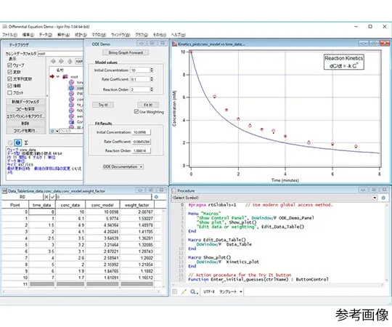
Task: Click the Initial Concentration model value field
Action: [x=140, y=70]
